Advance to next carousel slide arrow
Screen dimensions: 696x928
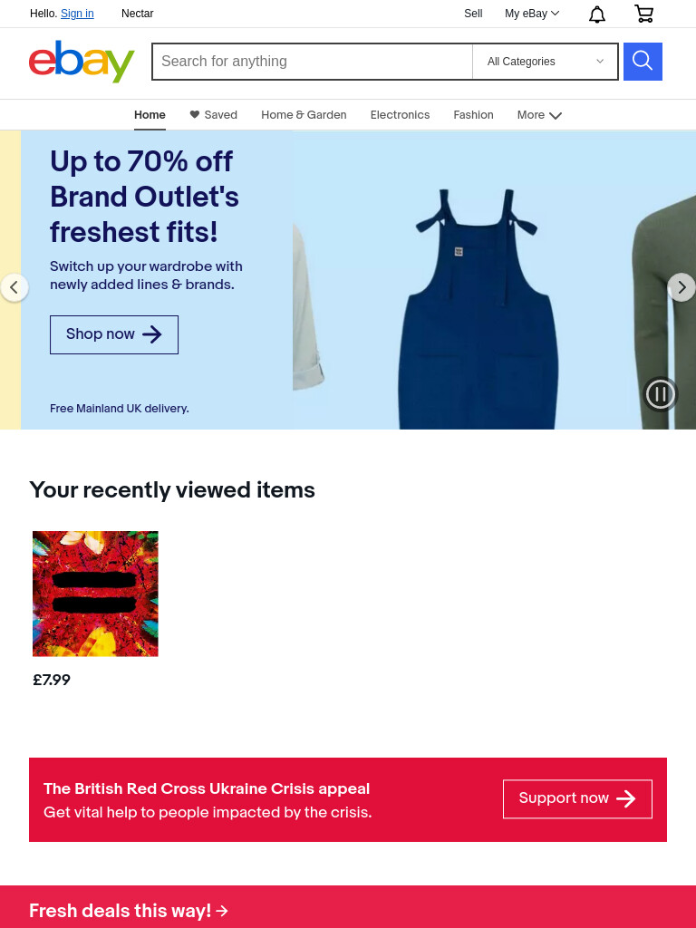pyautogui.click(x=681, y=287)
